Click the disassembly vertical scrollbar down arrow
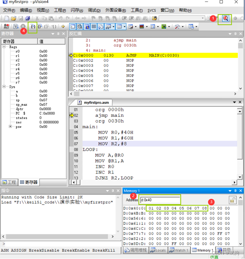 pyautogui.click(x=241, y=88)
